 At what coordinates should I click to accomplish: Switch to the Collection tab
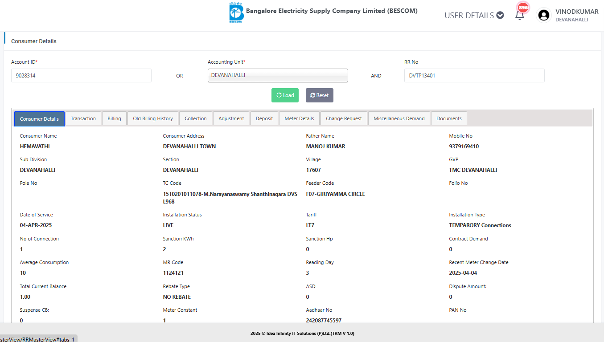[x=196, y=118]
